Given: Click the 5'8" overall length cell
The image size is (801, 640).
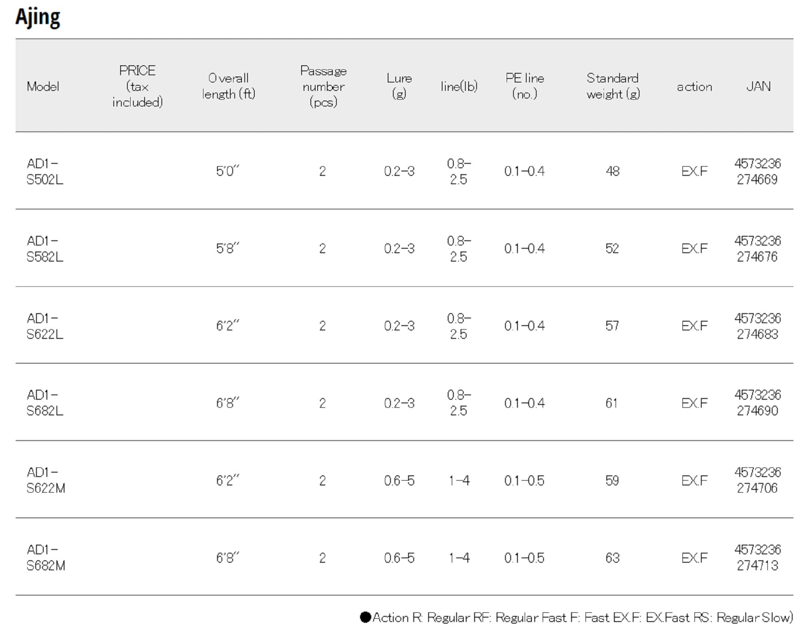Looking at the screenshot, I should tap(227, 249).
